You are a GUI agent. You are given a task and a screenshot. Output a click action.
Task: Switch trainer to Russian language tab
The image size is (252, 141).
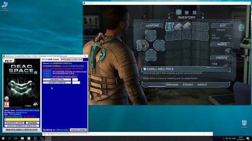coord(50,60)
